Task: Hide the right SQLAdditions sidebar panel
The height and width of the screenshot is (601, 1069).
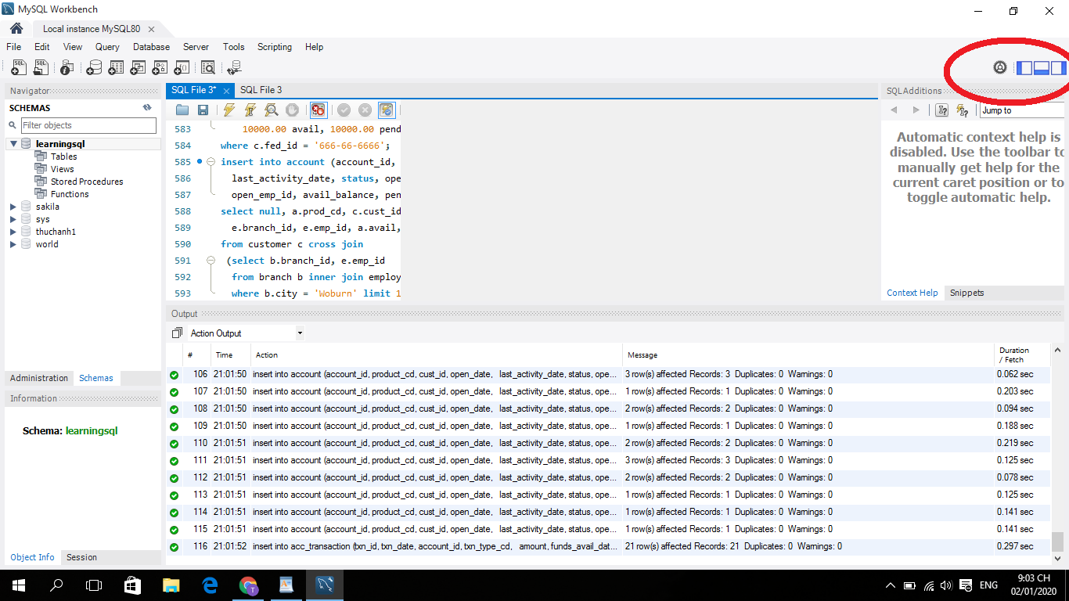Action: point(1059,68)
